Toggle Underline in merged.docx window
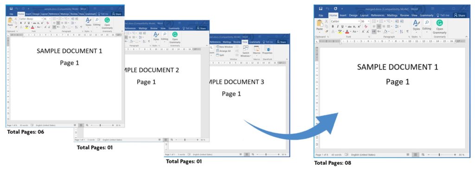This screenshot has height=169, width=475. click(x=342, y=26)
